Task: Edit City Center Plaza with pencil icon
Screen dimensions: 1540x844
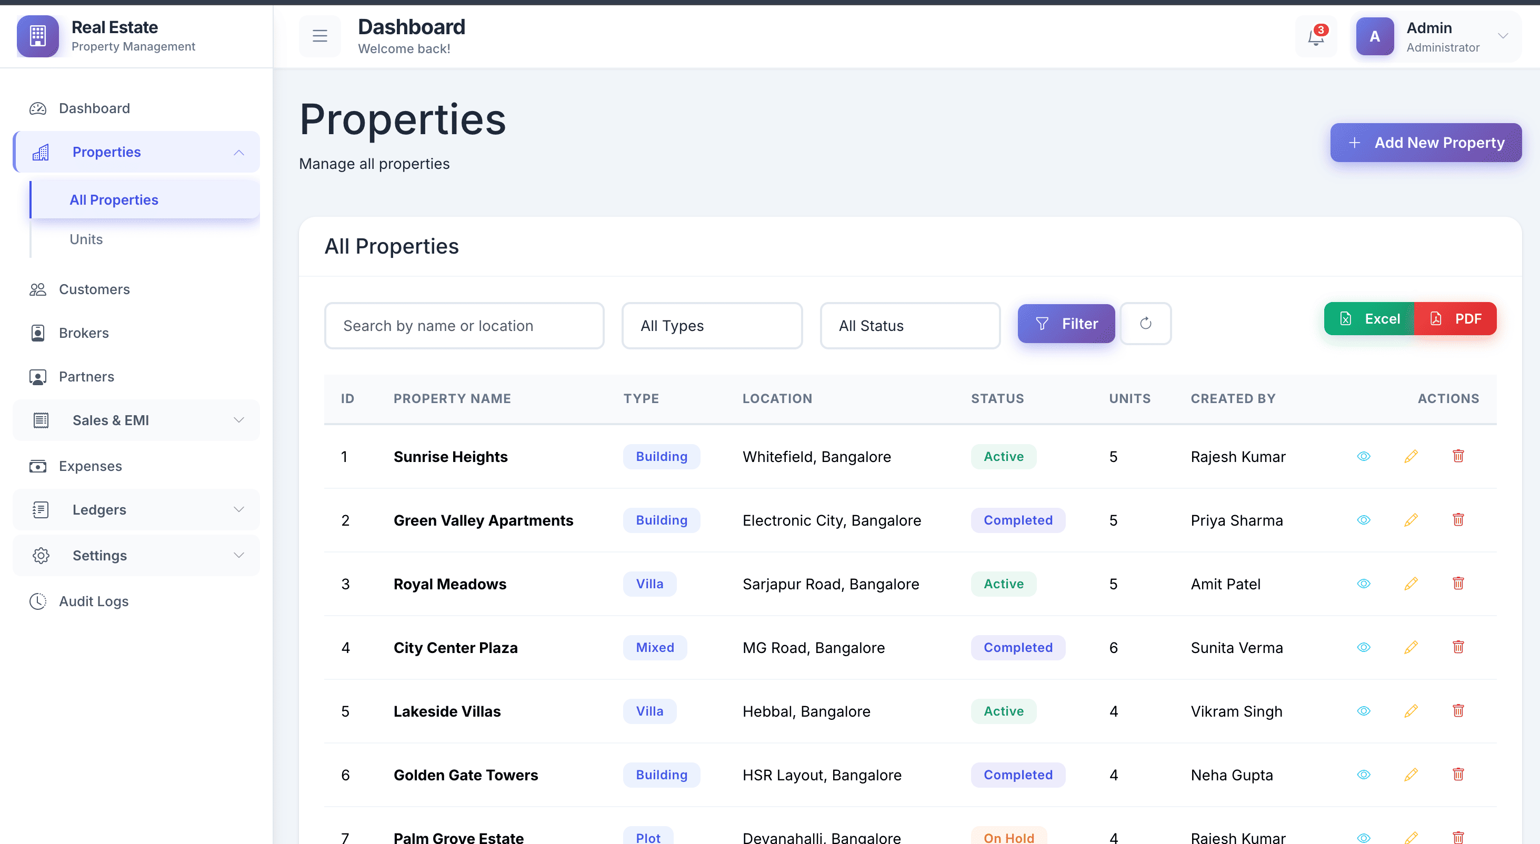Action: (x=1411, y=647)
